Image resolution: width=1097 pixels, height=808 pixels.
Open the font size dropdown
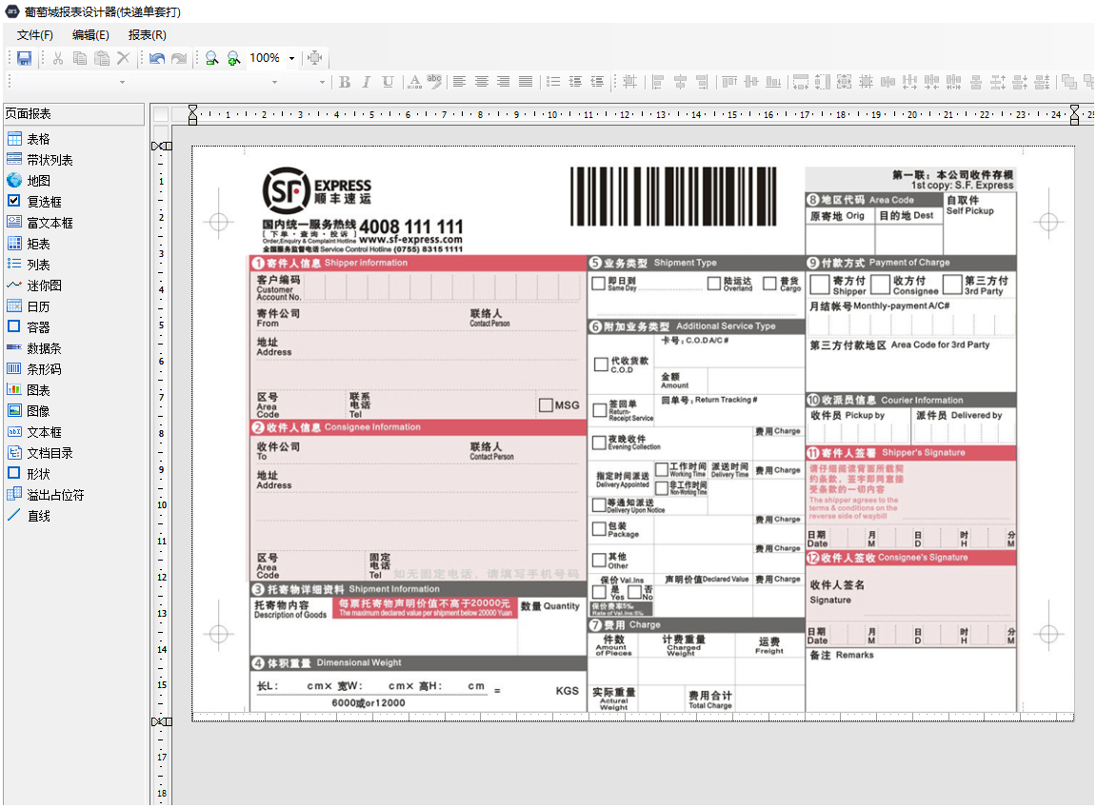coord(322,82)
